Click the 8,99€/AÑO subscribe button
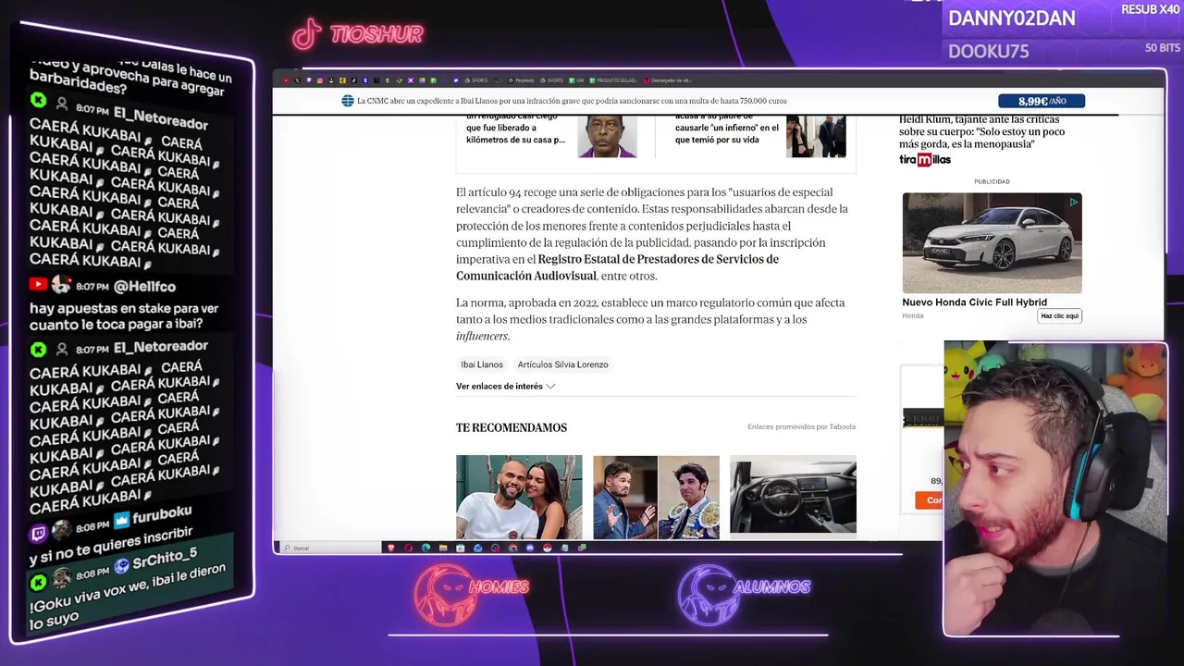 pos(1042,101)
